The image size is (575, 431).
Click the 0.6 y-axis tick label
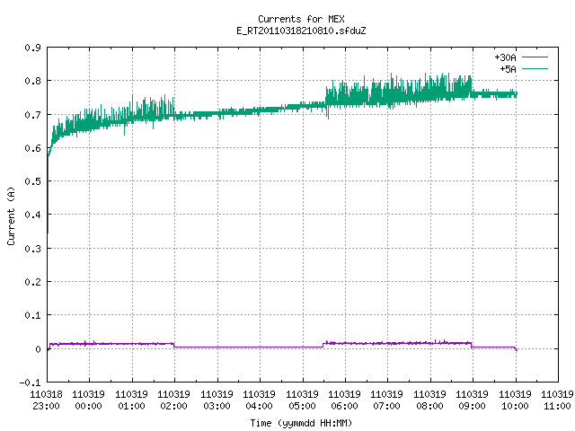tap(32, 148)
